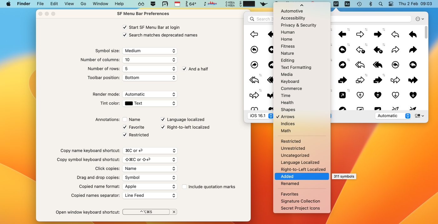Pick the filled reply arrow with clock symbol
The height and width of the screenshot is (224, 438).
click(x=378, y=50)
